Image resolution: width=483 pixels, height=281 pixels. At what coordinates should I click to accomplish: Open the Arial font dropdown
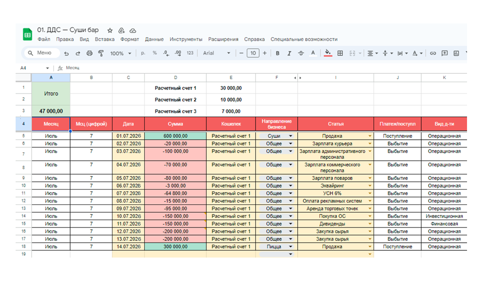click(x=216, y=53)
